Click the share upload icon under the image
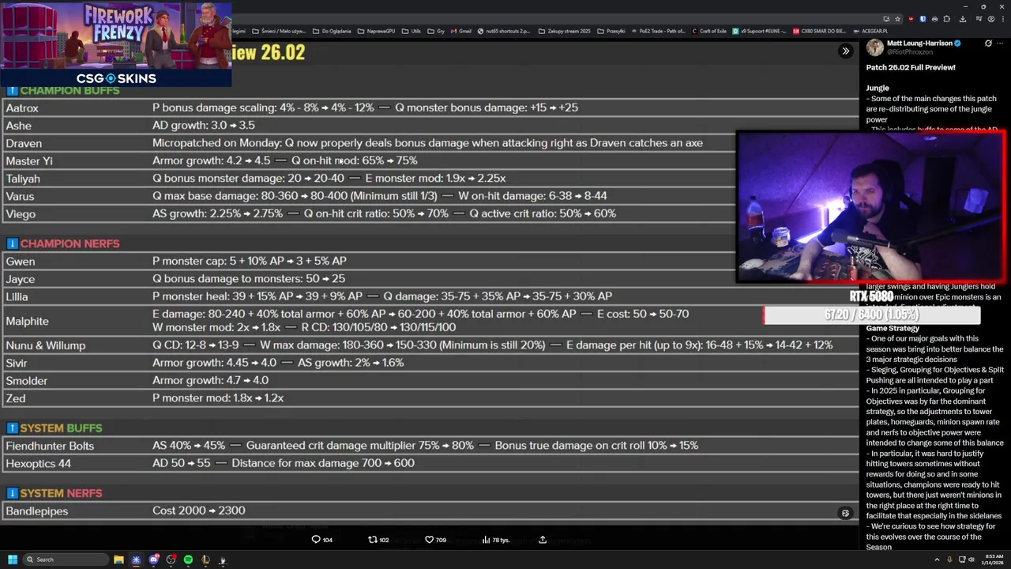The image size is (1011, 569). (x=543, y=540)
